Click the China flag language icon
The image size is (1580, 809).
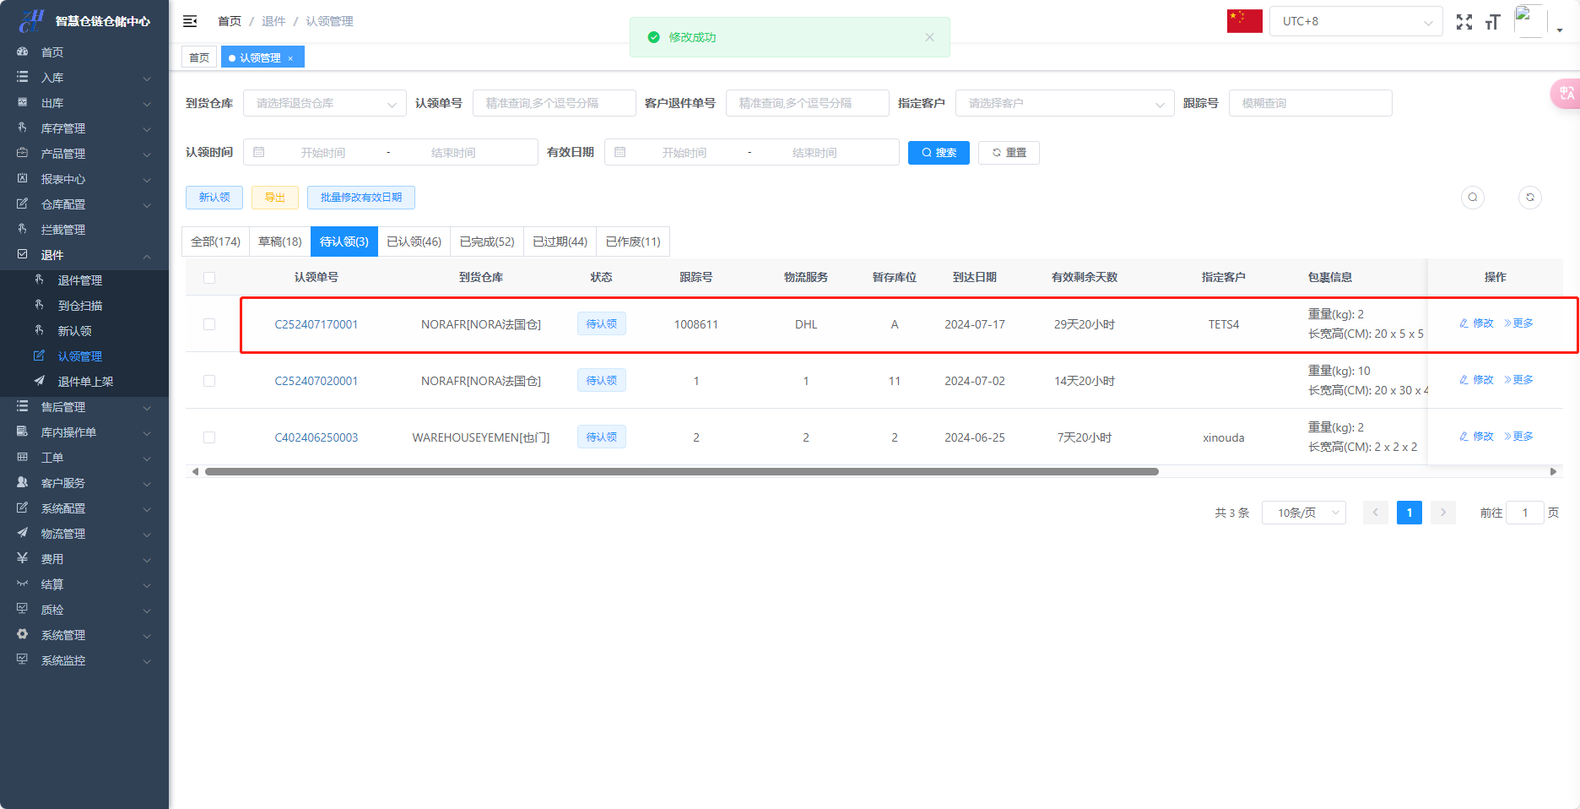click(x=1244, y=21)
